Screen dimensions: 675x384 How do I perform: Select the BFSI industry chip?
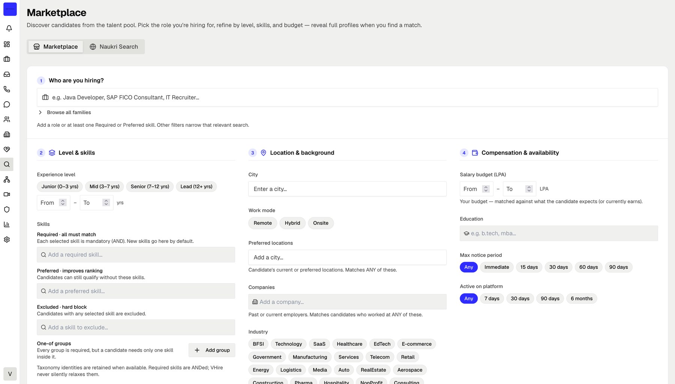click(258, 344)
